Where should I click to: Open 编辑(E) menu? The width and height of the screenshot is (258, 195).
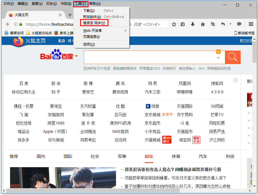point(23,4)
